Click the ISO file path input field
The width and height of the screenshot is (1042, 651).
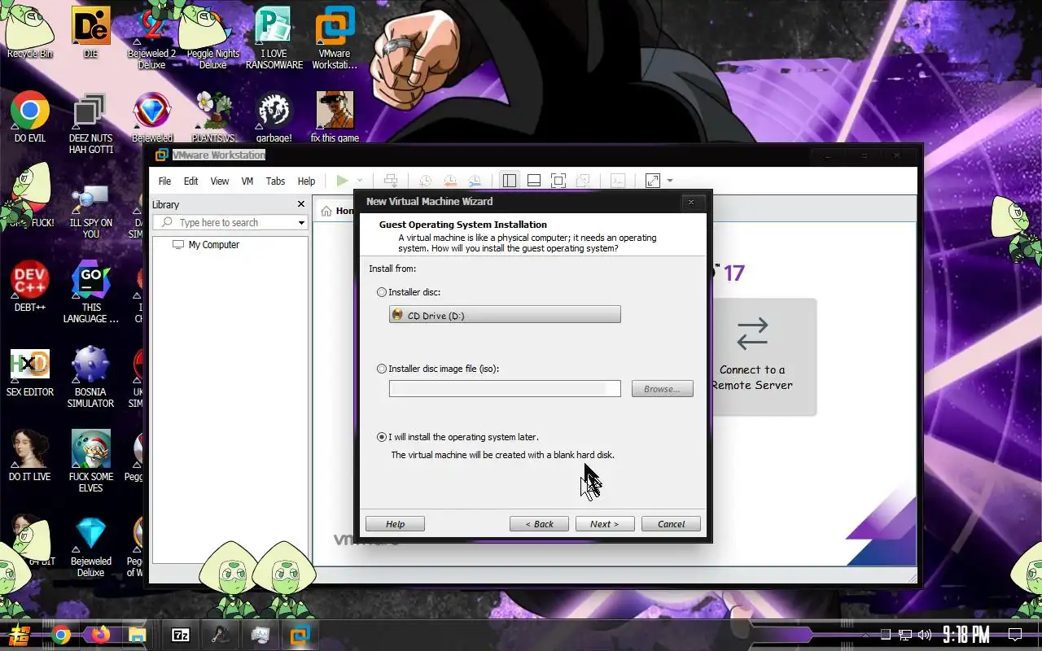(x=505, y=389)
